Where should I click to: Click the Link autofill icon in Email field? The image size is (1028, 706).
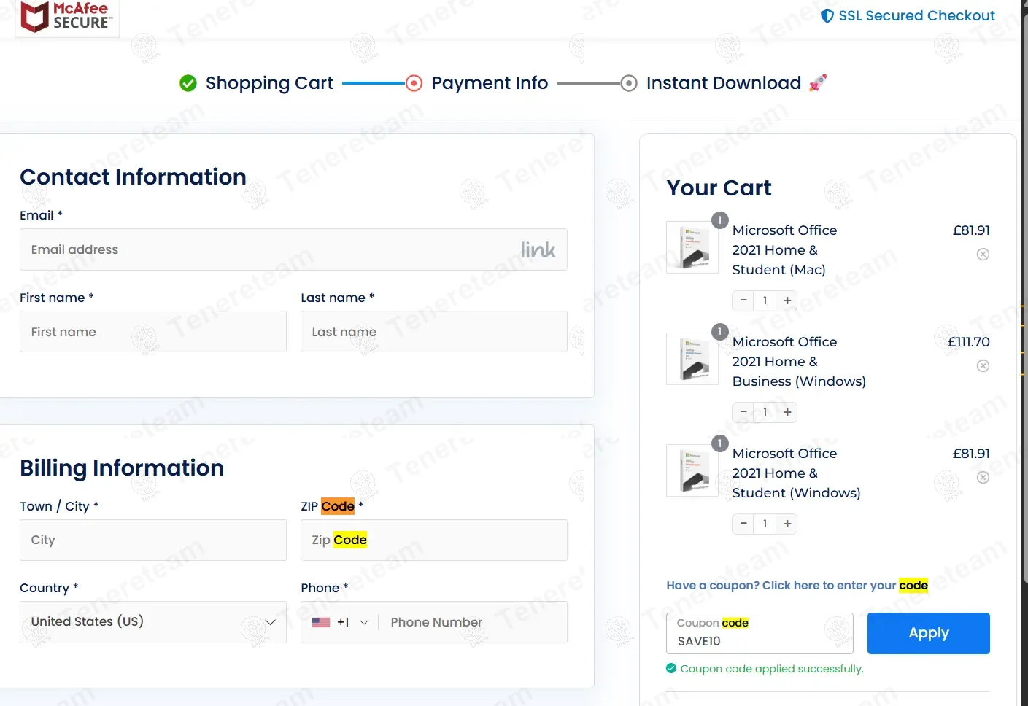coord(538,250)
